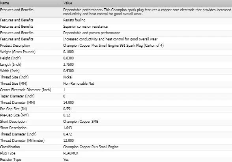Select the Thread Diameter (Millimeter) label
232x162 pixels.
click(22, 141)
